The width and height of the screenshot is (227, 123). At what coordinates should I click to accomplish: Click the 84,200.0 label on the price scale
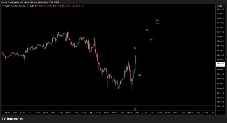click(220, 51)
